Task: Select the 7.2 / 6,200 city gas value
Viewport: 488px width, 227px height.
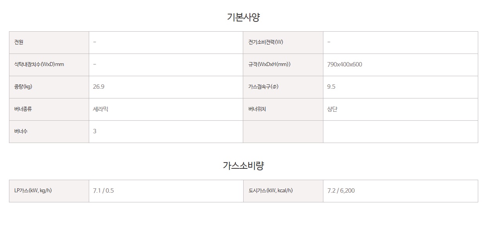Action: click(x=341, y=191)
